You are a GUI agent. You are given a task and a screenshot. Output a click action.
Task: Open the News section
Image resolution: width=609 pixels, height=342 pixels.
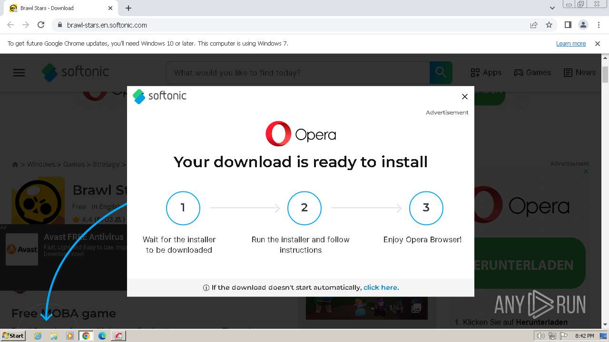(x=580, y=73)
